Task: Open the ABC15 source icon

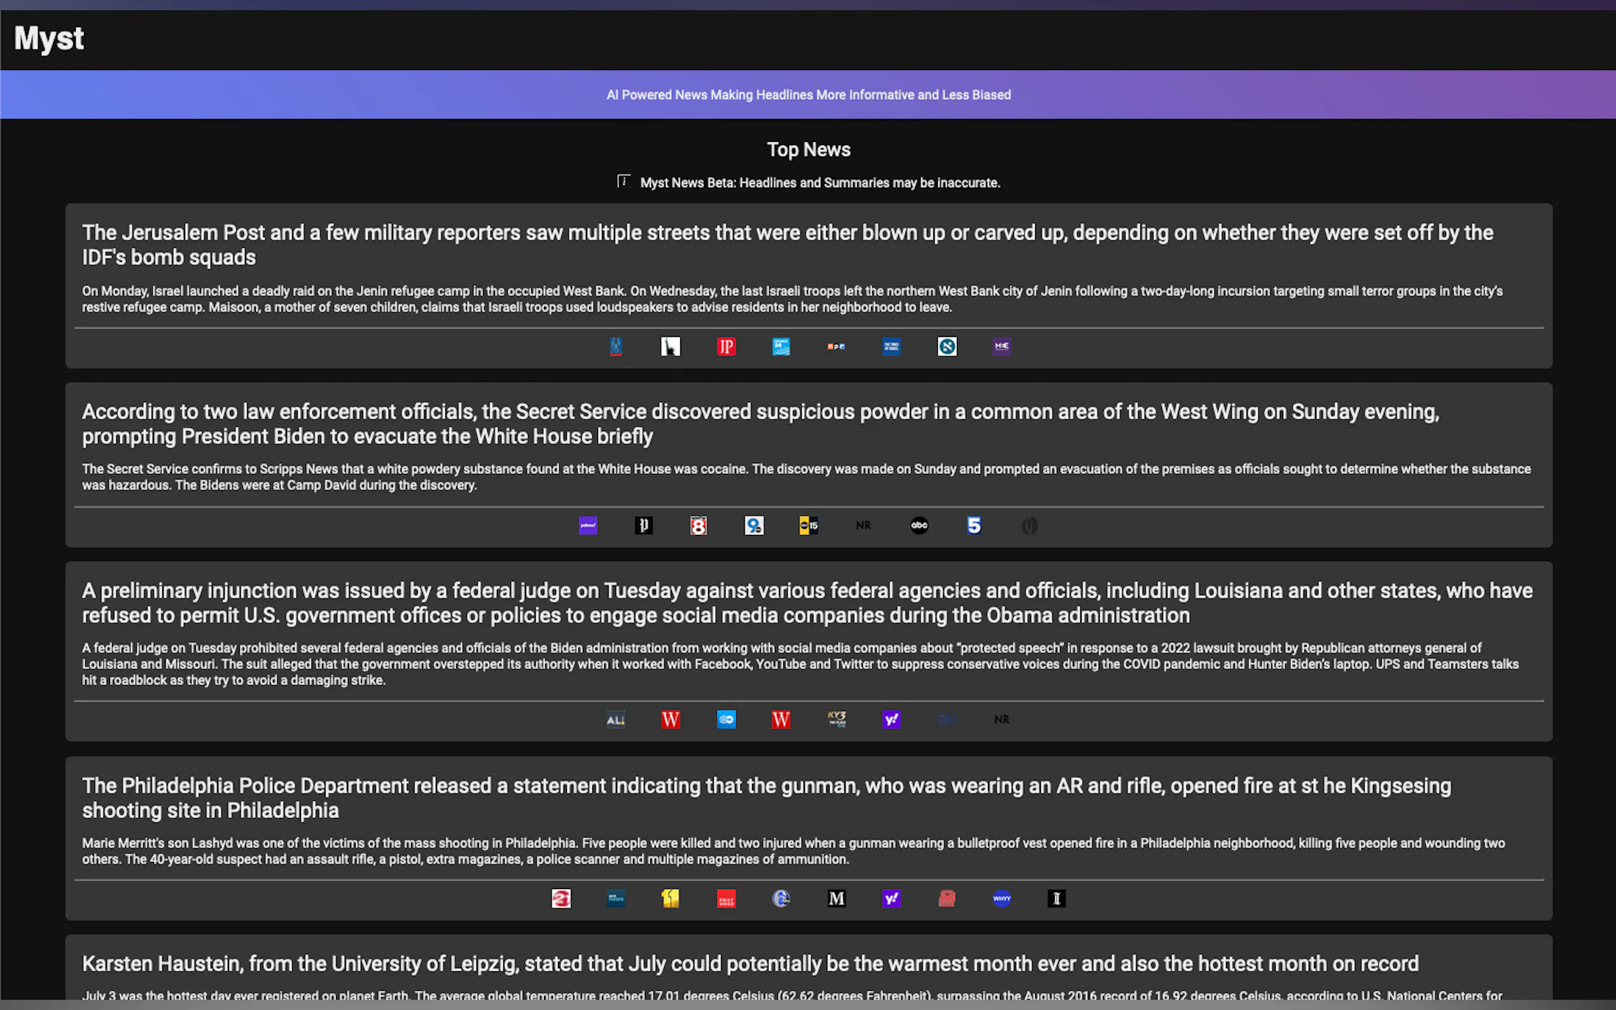Action: 809,525
